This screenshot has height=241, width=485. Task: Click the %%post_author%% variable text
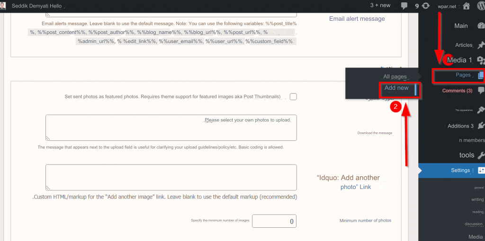[x=111, y=32]
